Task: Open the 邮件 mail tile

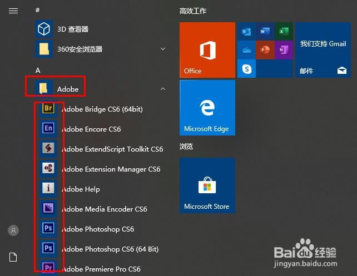Action: (x=323, y=50)
